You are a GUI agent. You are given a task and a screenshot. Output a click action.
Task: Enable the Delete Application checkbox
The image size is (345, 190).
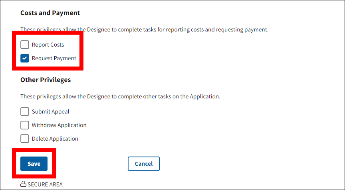pos(25,139)
